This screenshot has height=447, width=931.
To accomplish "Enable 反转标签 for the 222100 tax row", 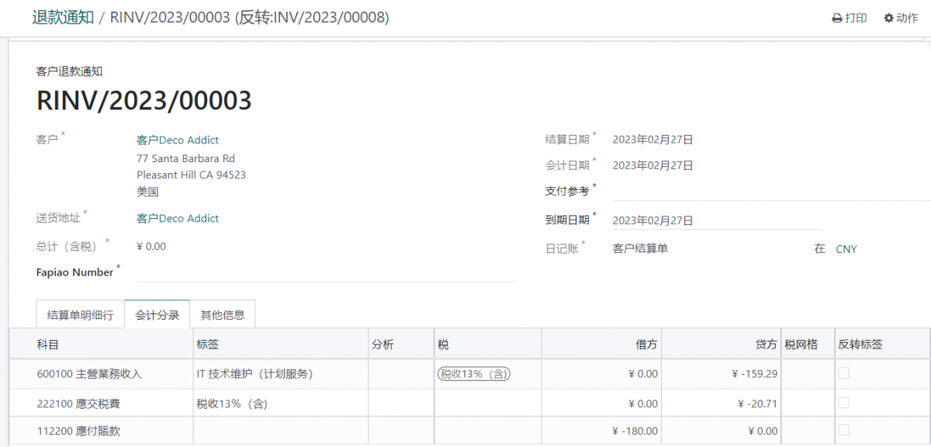I will pos(843,403).
